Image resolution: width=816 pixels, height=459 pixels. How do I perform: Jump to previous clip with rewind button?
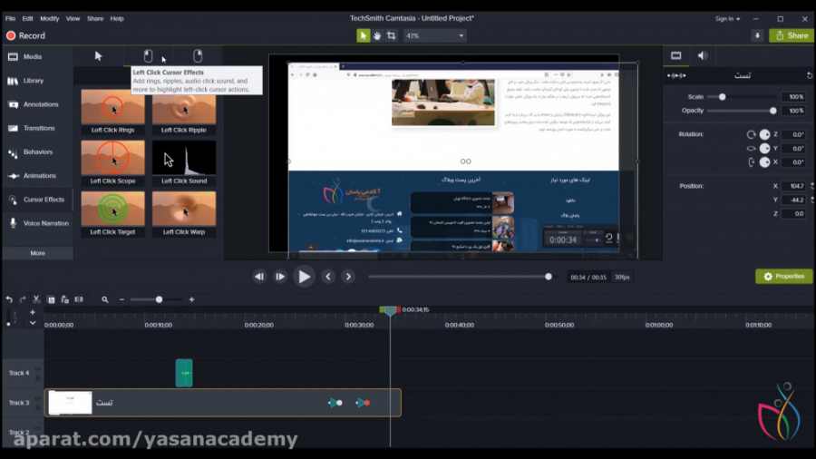pos(259,277)
